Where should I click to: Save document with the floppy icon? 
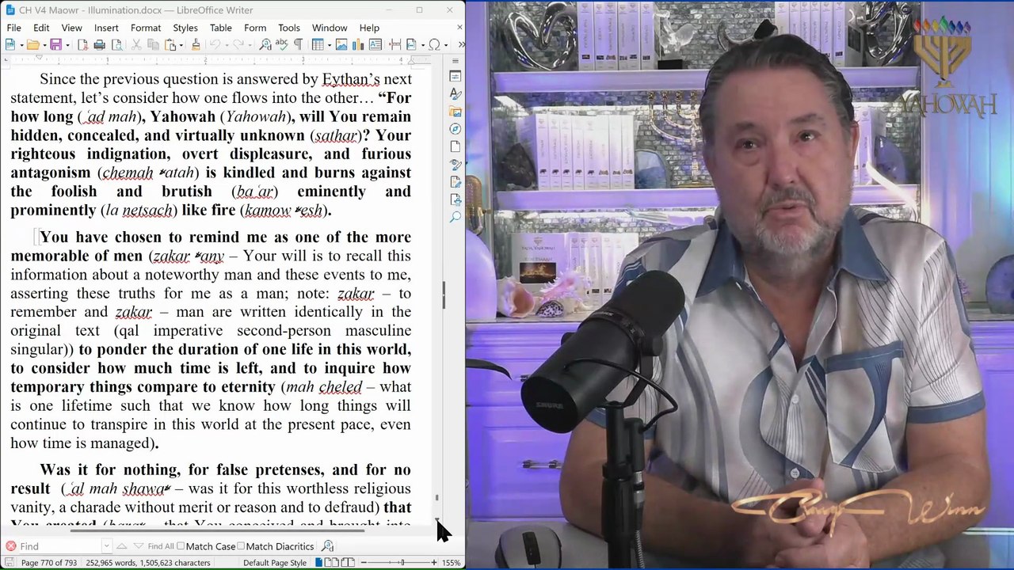pyautogui.click(x=55, y=44)
